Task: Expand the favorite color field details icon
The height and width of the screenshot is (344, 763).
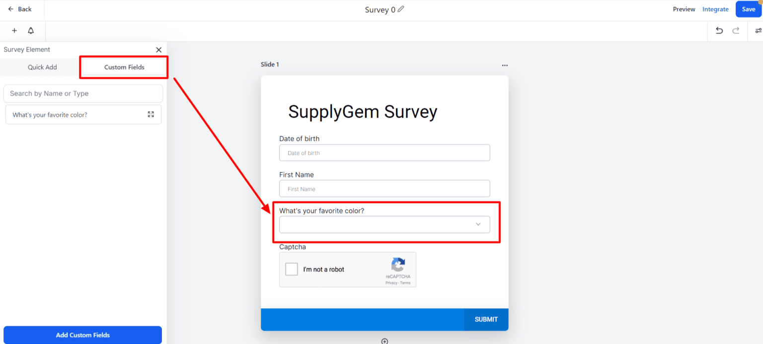Action: pyautogui.click(x=151, y=114)
